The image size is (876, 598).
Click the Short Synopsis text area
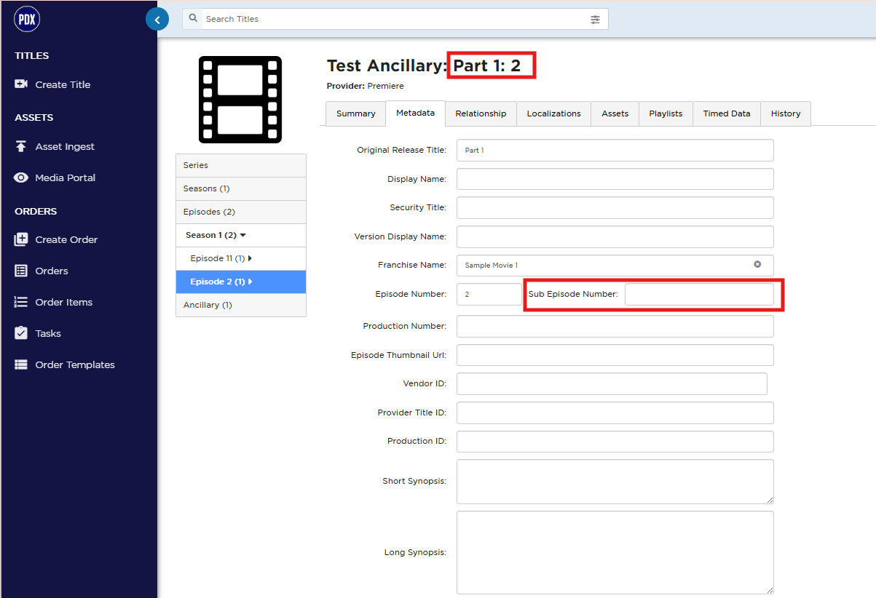click(615, 482)
